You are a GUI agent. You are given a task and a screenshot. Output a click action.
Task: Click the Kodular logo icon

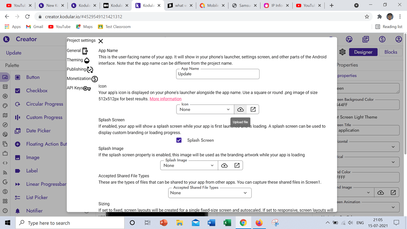pyautogui.click(x=6, y=39)
